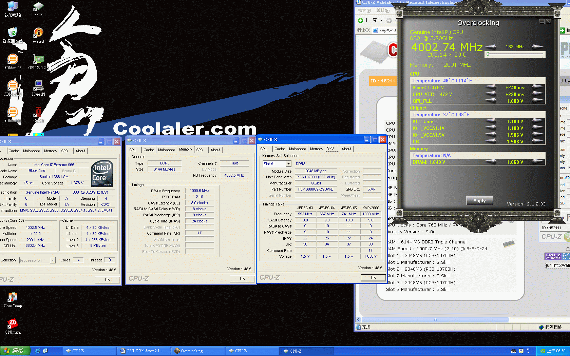Switch to the Cache tab in SPD window

point(280,149)
